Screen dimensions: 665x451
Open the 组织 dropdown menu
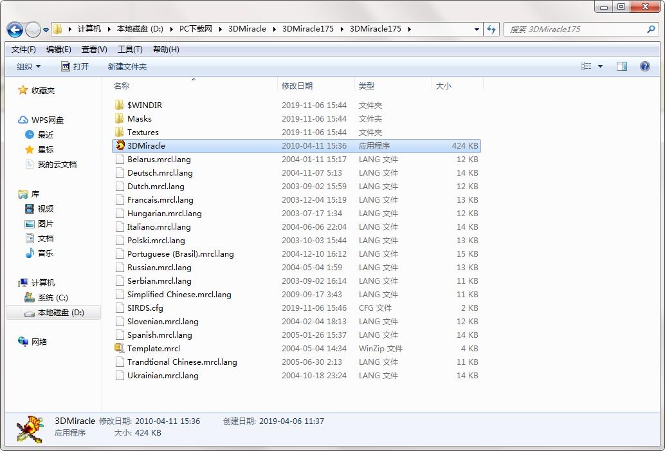(28, 67)
